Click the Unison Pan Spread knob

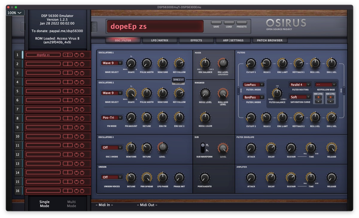(147, 177)
